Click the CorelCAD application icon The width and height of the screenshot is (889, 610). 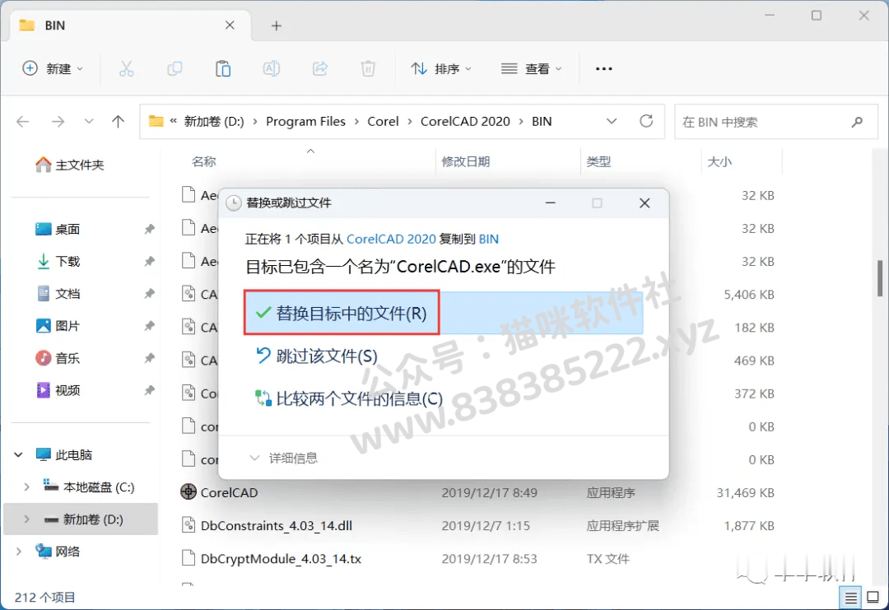(189, 492)
